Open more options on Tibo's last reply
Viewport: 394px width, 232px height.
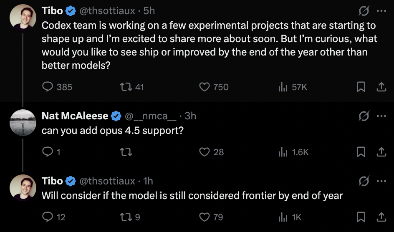381,181
